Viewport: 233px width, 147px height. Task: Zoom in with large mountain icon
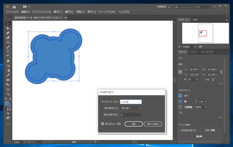(200, 47)
